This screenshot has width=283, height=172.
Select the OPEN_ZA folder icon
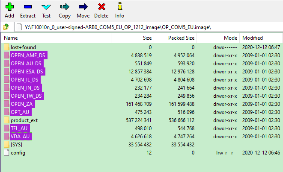click(x=6, y=104)
